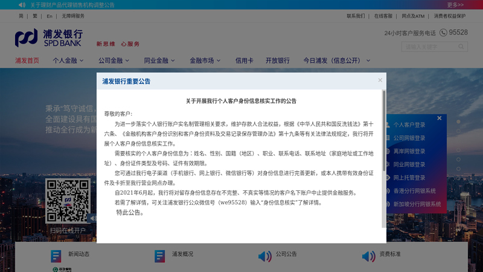Screen dimensions: 483x272
Task: Click the 同业网银登录 icon
Action: click(388, 164)
